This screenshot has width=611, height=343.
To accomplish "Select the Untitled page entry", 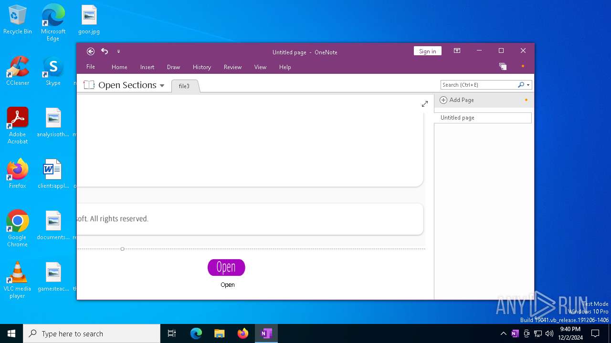I will [x=483, y=118].
